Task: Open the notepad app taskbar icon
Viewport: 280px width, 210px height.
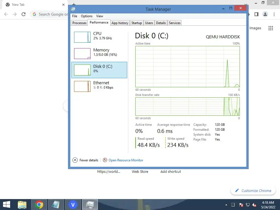Action: coord(56,205)
